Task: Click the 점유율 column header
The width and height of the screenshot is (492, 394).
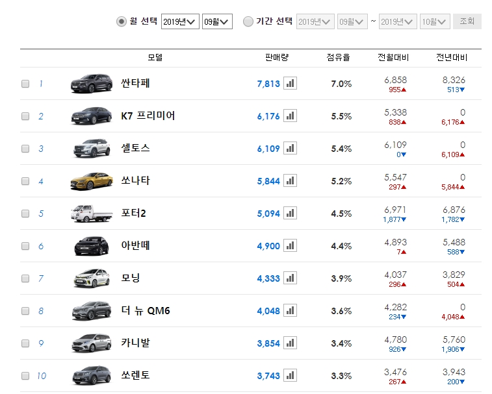Action: (x=338, y=57)
